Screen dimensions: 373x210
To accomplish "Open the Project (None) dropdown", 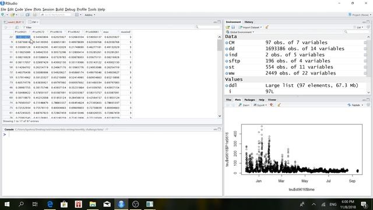I will coord(360,15).
